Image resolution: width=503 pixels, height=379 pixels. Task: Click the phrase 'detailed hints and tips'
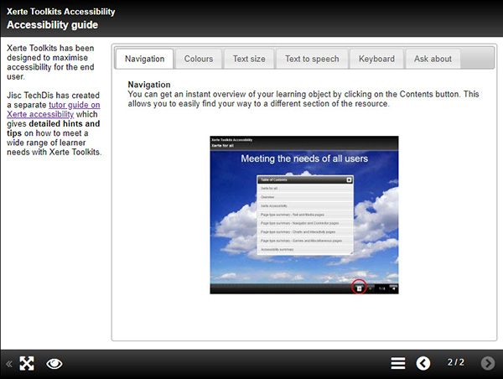click(x=54, y=128)
